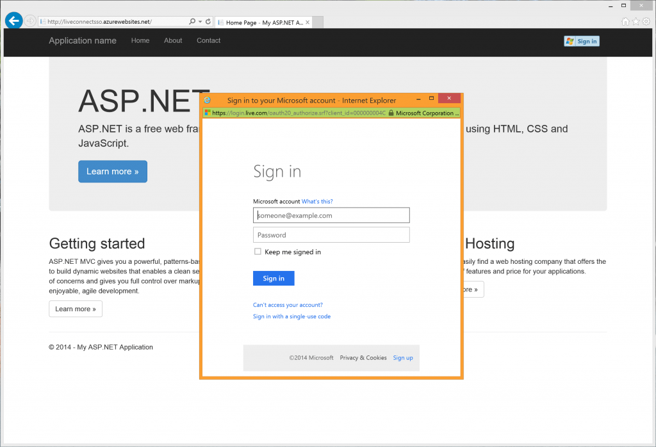656x447 pixels.
Task: Click the Internet Explorer icon in popup title bar
Action: coord(207,100)
